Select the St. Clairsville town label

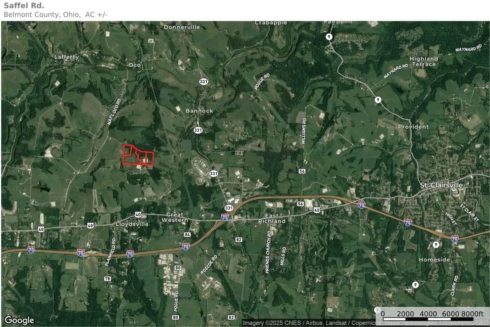pyautogui.click(x=441, y=185)
